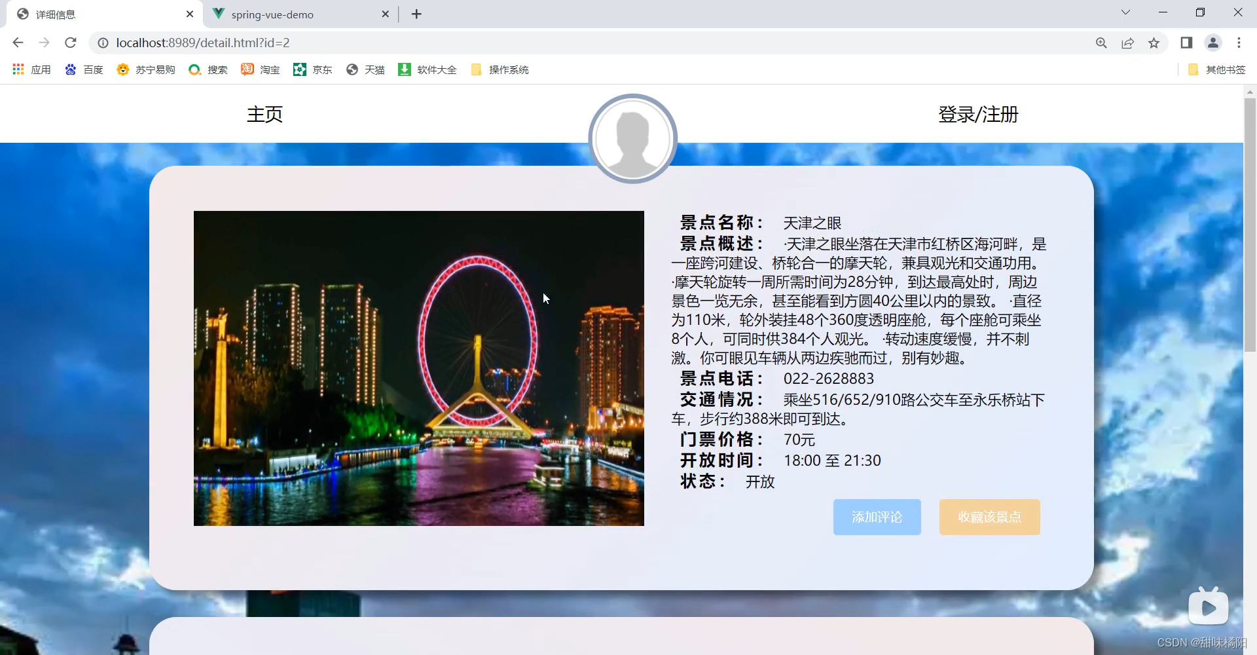Open the 天猫 bookmark

(x=365, y=69)
